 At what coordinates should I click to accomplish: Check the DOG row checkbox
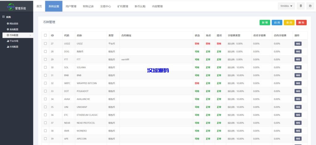(x=45, y=51)
